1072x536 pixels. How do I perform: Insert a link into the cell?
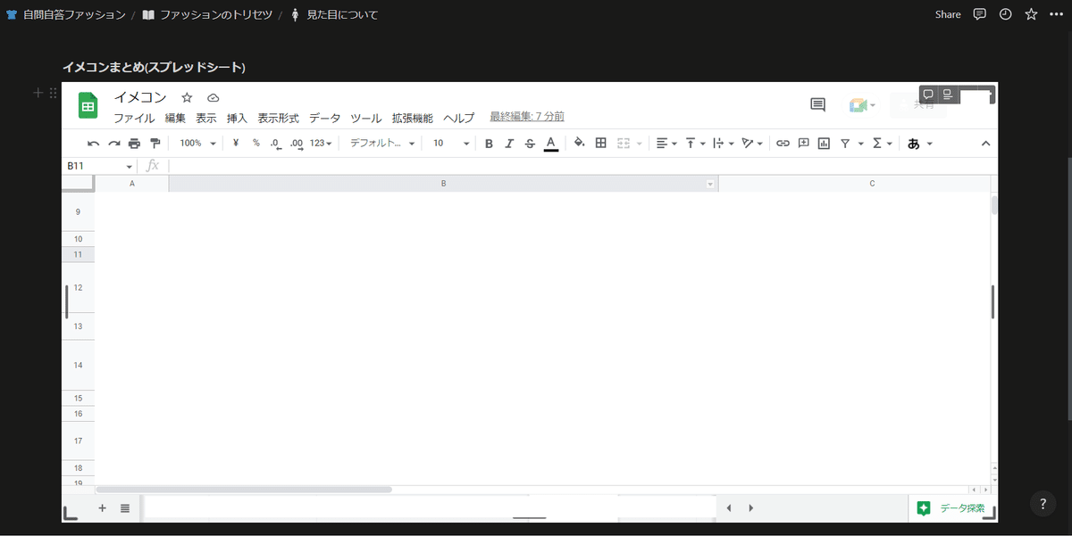coord(783,143)
